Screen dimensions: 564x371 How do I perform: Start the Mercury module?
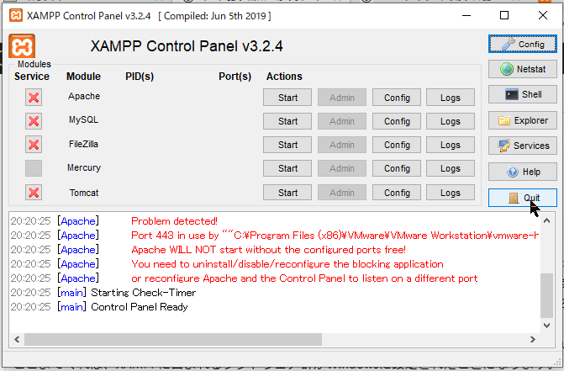click(x=287, y=168)
